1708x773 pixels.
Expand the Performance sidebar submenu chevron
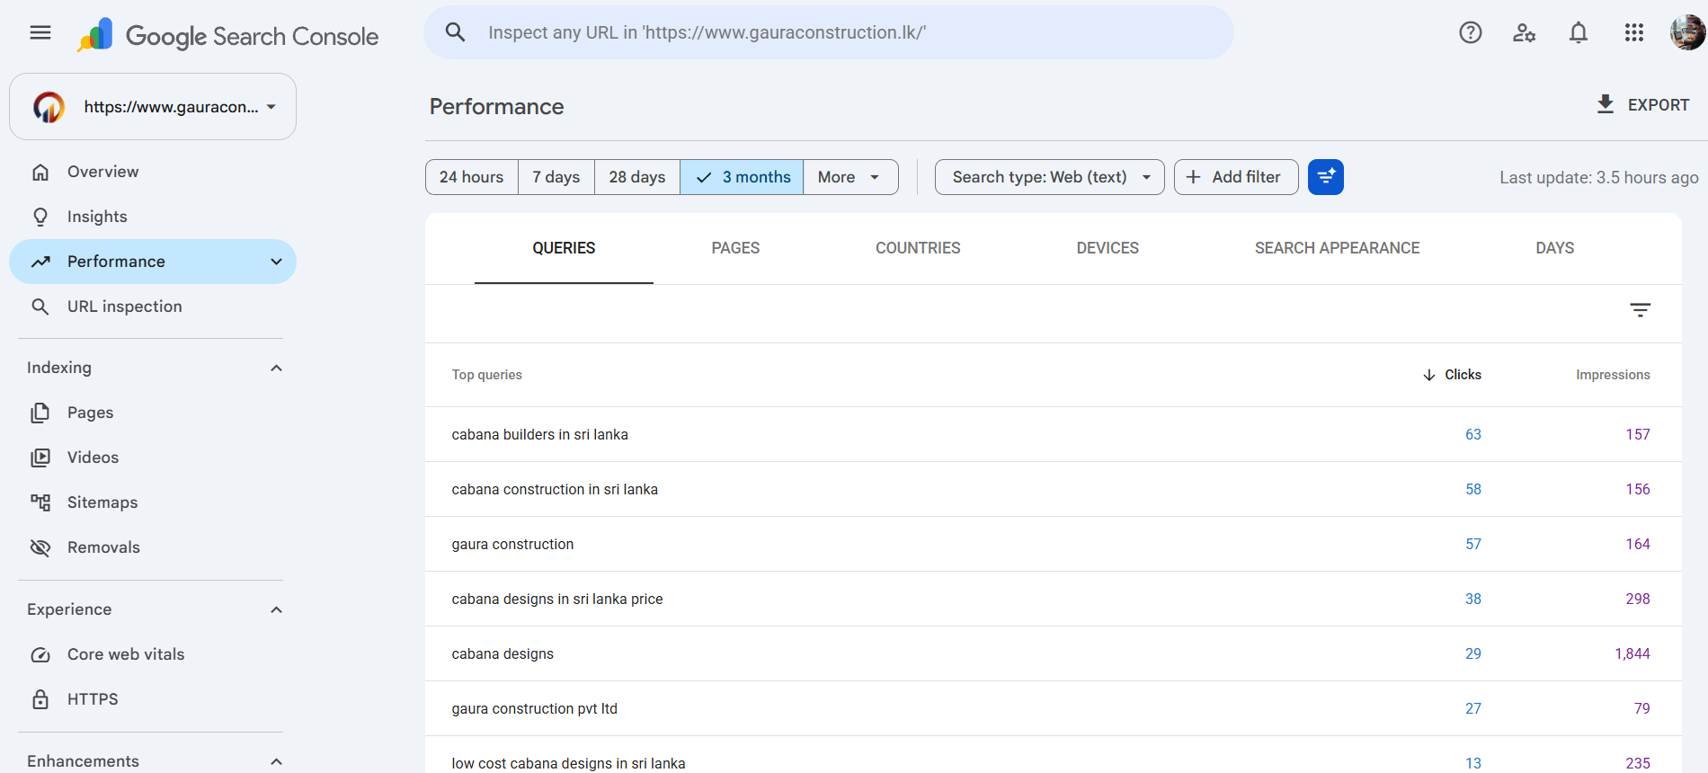(276, 262)
